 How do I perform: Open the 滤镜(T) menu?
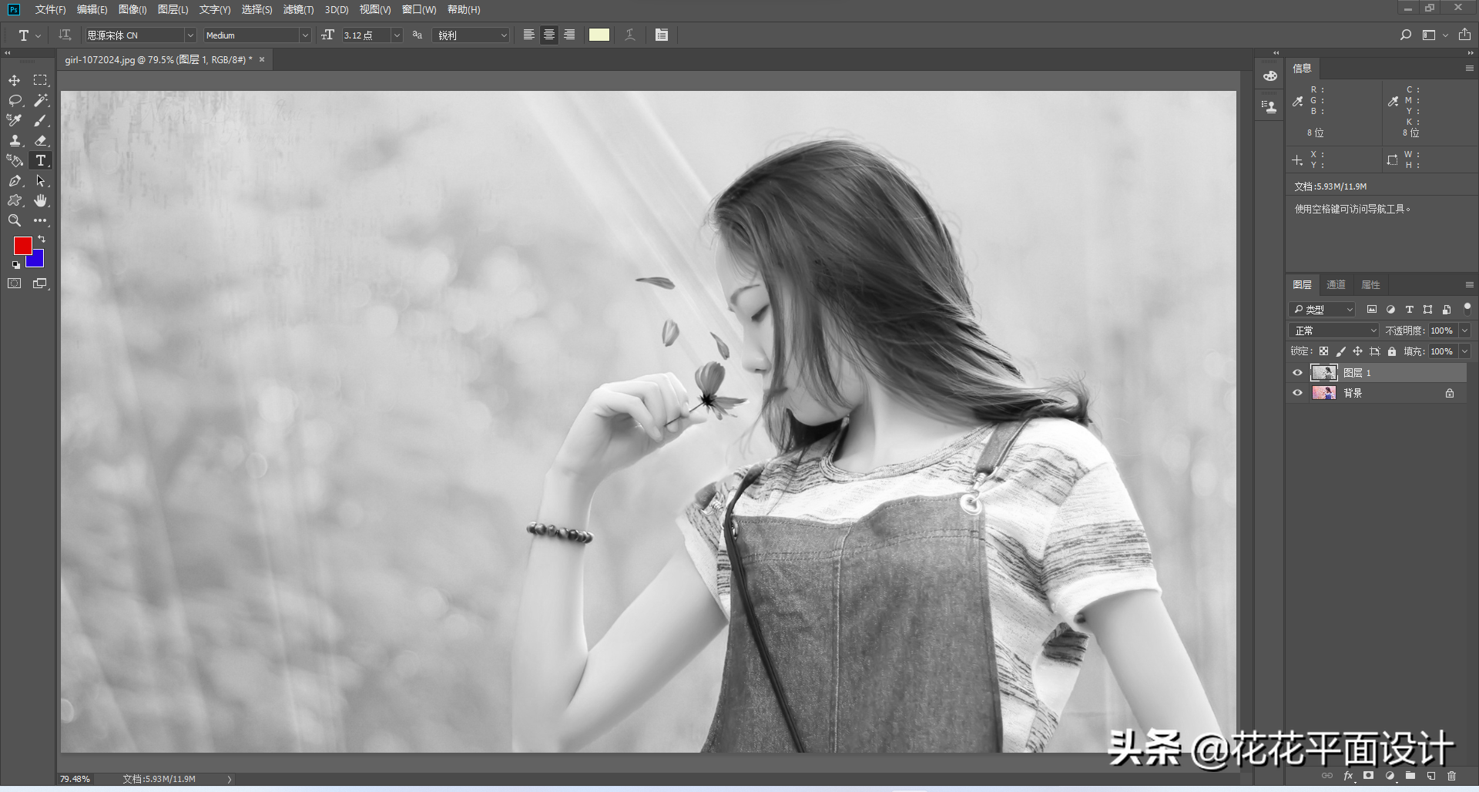tap(298, 9)
